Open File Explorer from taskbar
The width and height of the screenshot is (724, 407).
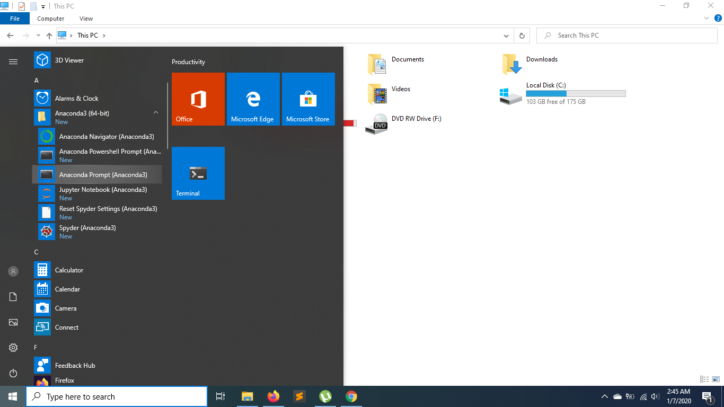247,396
